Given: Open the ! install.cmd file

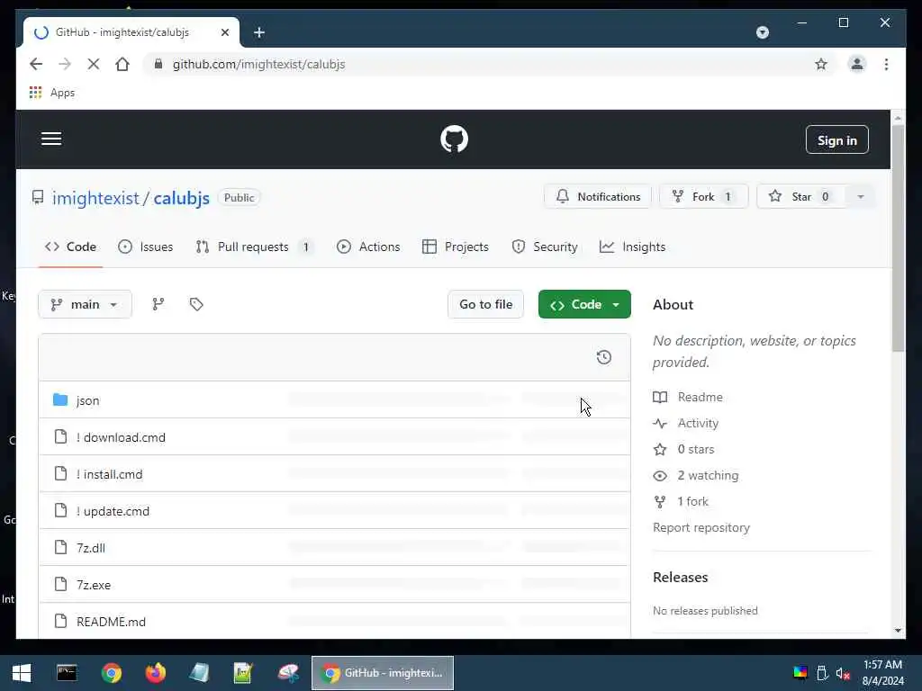Looking at the screenshot, I should [109, 475].
